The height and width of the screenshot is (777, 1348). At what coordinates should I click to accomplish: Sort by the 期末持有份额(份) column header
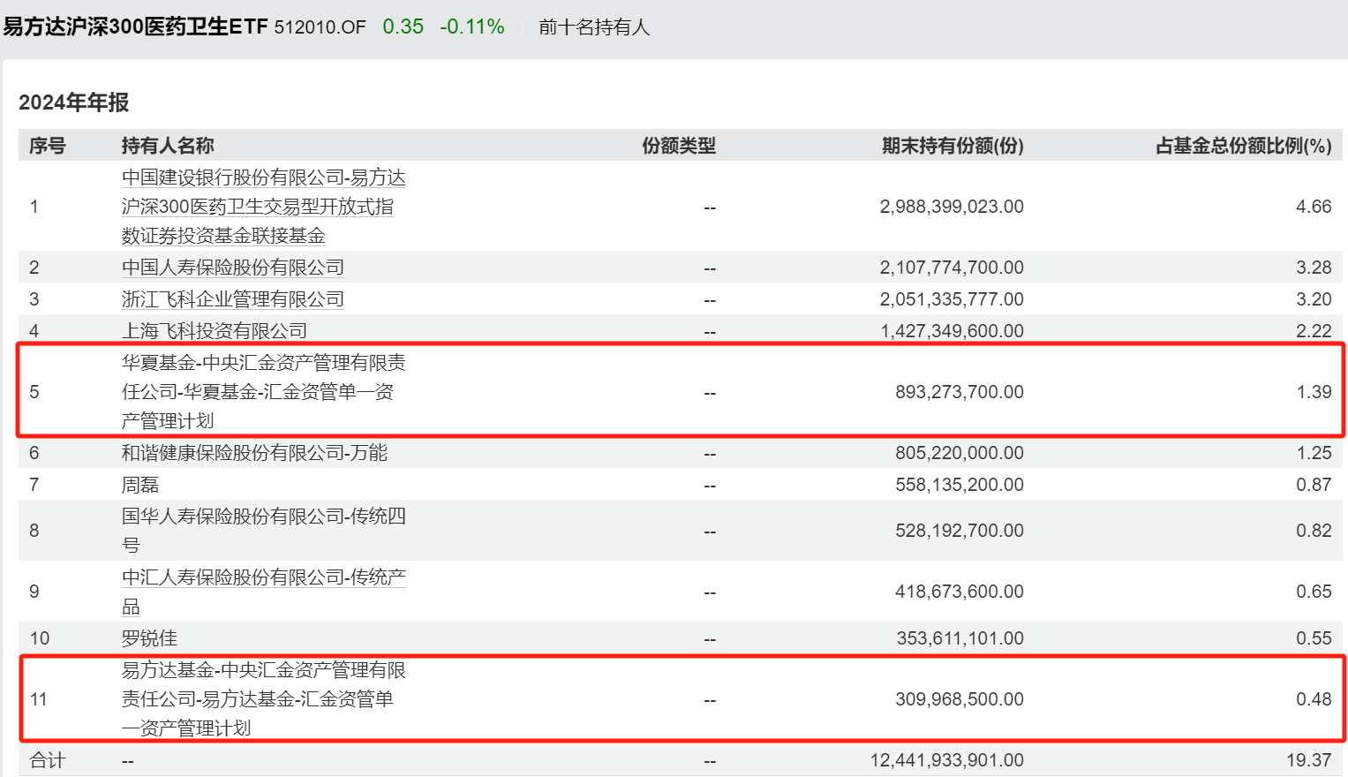(x=949, y=146)
